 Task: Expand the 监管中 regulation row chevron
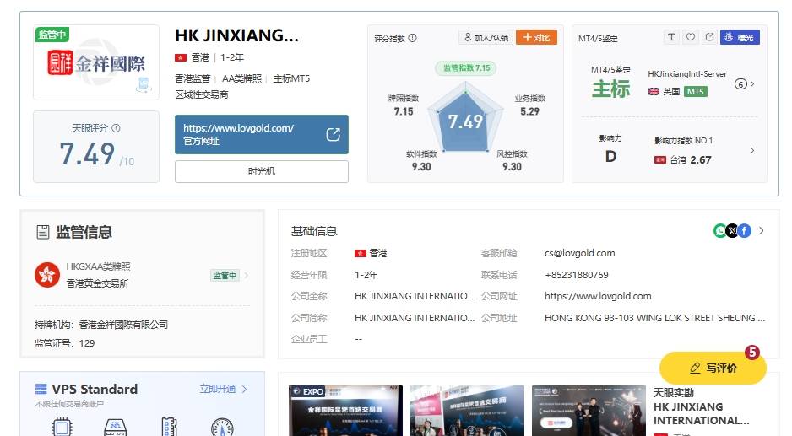[x=246, y=275]
